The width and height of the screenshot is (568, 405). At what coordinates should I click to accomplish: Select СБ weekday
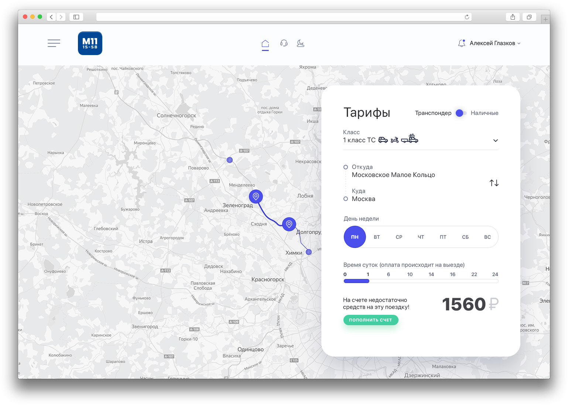click(465, 237)
